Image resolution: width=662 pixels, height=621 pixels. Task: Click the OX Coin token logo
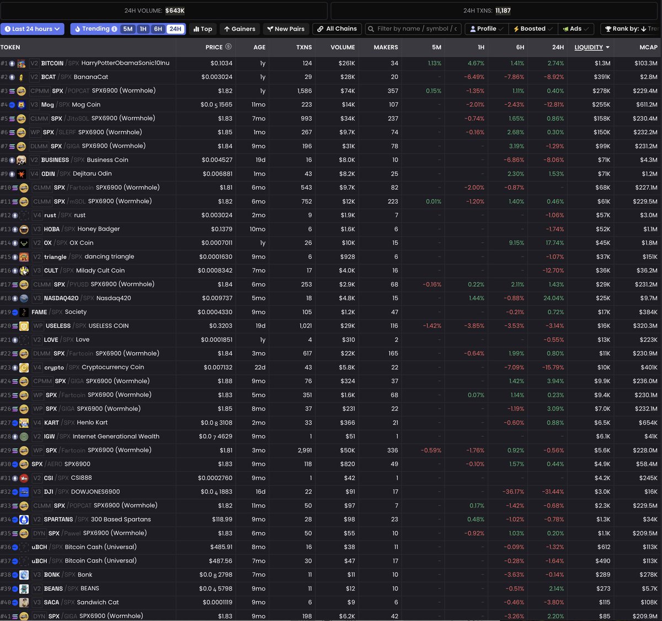click(24, 243)
